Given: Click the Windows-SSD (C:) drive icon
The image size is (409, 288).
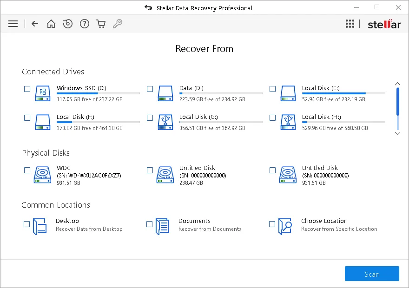Looking at the screenshot, I should pyautogui.click(x=42, y=93).
